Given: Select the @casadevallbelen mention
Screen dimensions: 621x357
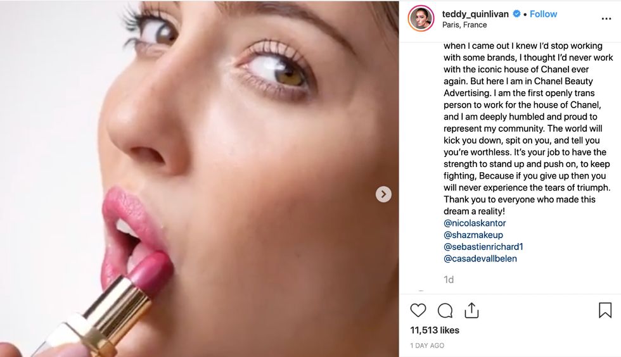Looking at the screenshot, I should click(480, 258).
